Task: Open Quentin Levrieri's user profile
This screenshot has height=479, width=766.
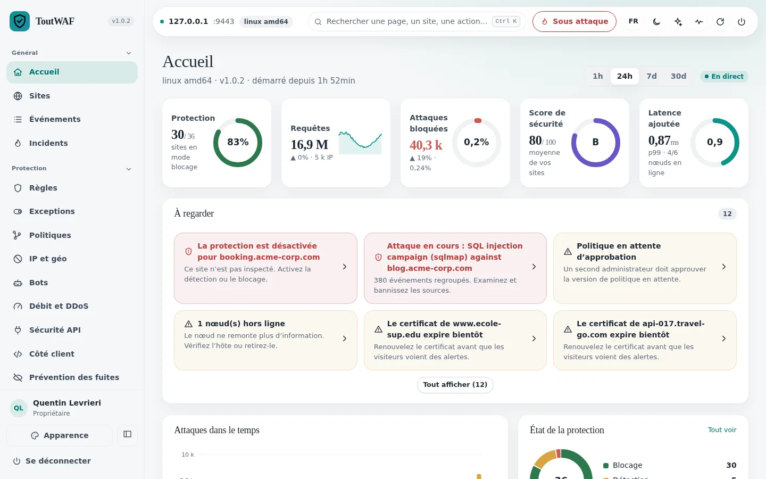Action: pyautogui.click(x=72, y=408)
